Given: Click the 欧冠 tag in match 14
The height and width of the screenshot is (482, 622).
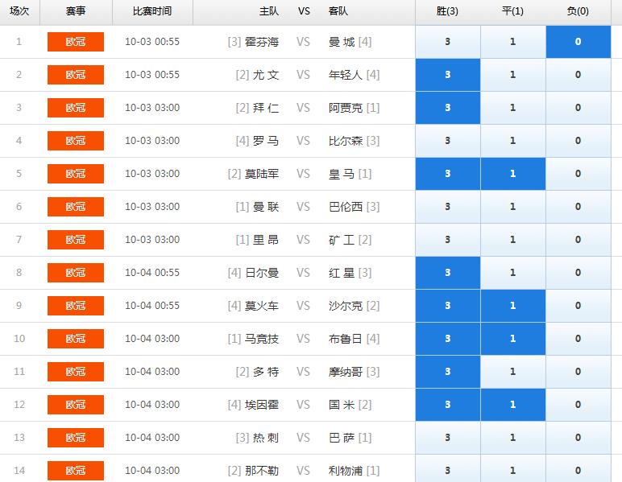Looking at the screenshot, I should [76, 471].
